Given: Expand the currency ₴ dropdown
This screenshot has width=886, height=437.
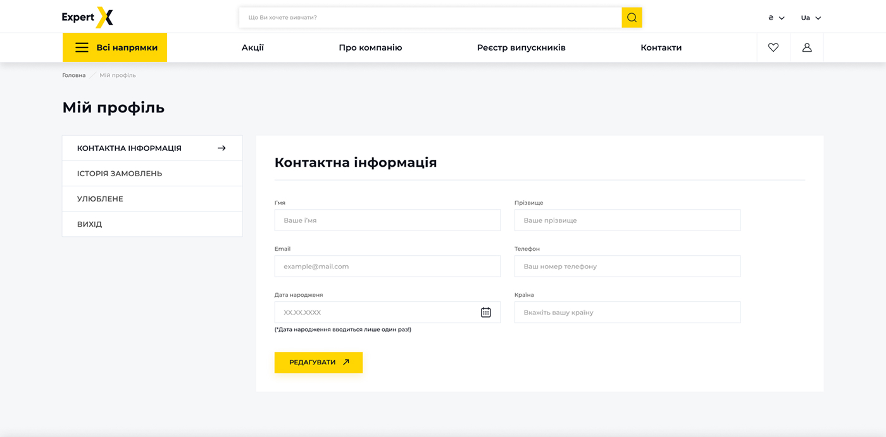Looking at the screenshot, I should pyautogui.click(x=776, y=18).
